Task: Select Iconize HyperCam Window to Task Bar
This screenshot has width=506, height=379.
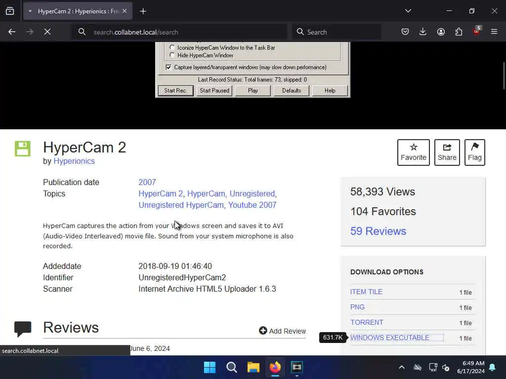Action: (x=172, y=47)
